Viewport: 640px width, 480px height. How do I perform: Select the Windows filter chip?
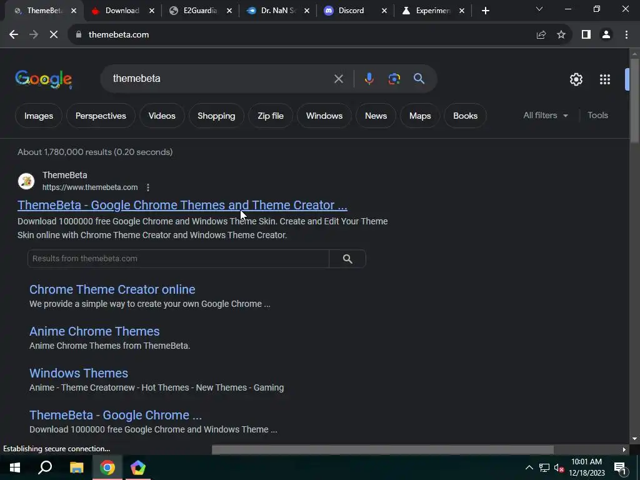(324, 116)
